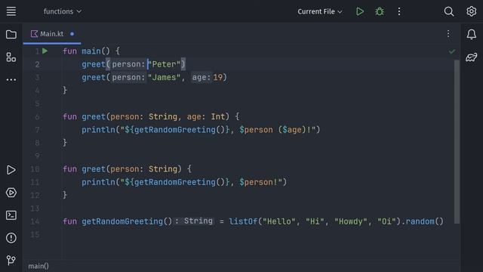Screen dimensions: 483x272
Task: Click the "Howdy" string in the list
Action: (351, 221)
